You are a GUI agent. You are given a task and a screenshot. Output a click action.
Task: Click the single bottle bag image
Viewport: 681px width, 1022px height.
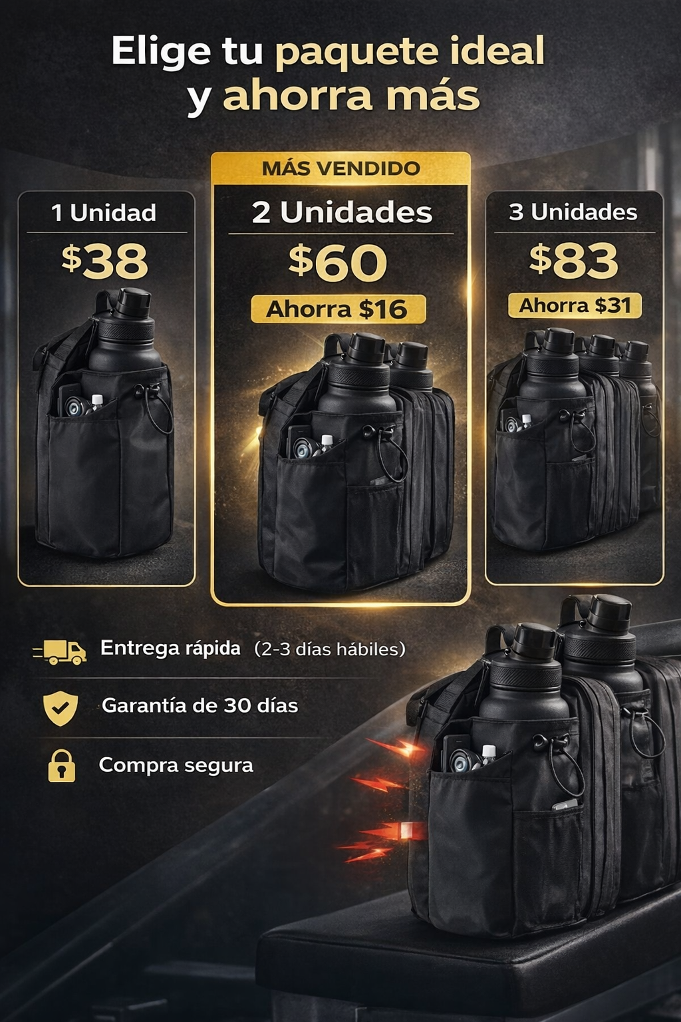pos(105,423)
